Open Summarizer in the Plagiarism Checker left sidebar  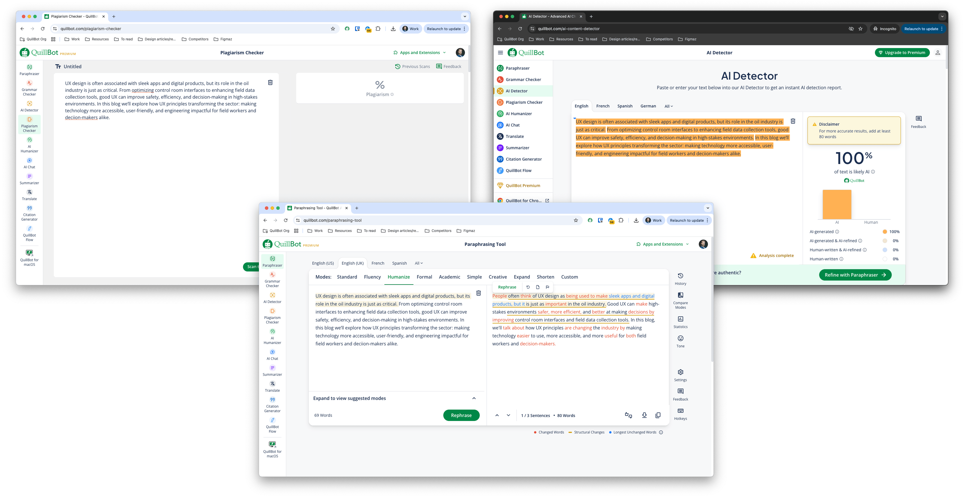29,179
